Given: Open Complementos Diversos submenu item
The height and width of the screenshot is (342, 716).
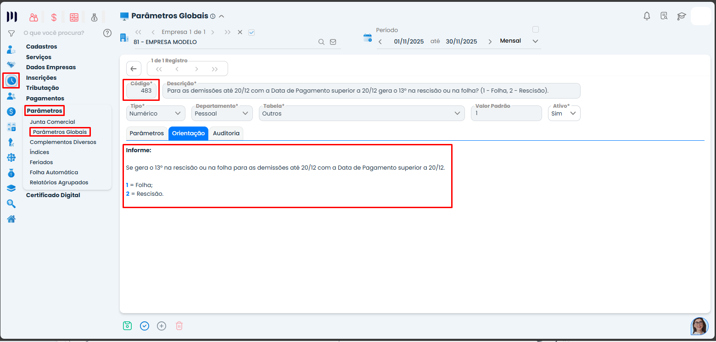Looking at the screenshot, I should [63, 142].
